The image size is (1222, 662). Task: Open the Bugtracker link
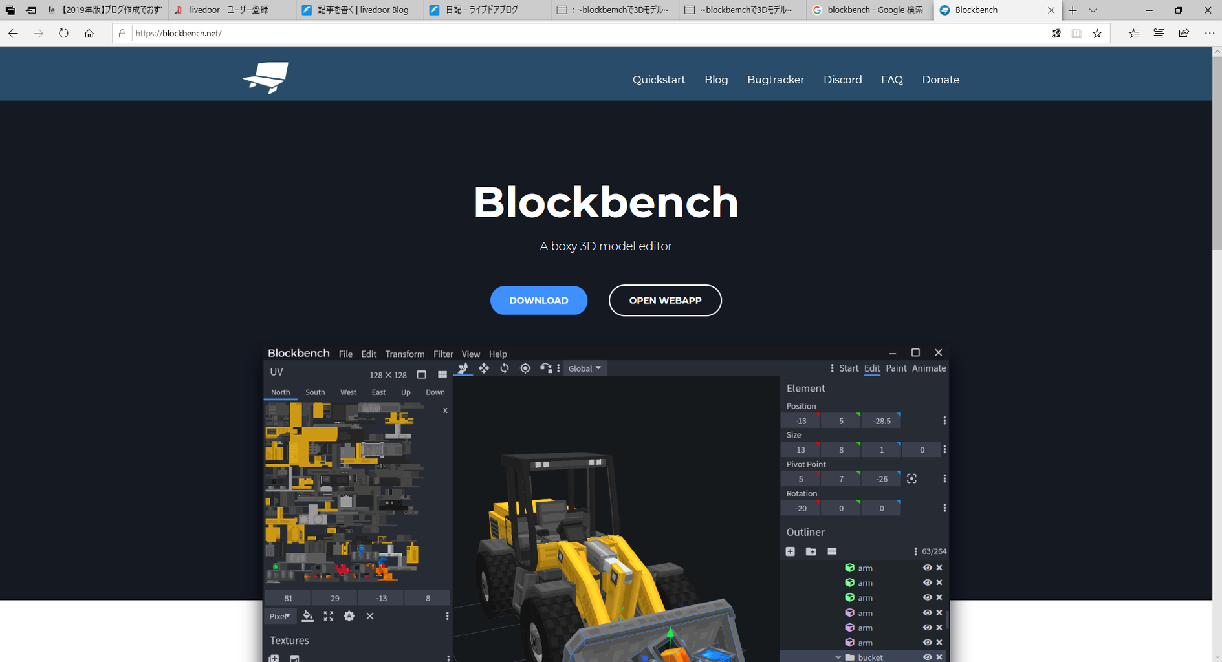coord(776,80)
